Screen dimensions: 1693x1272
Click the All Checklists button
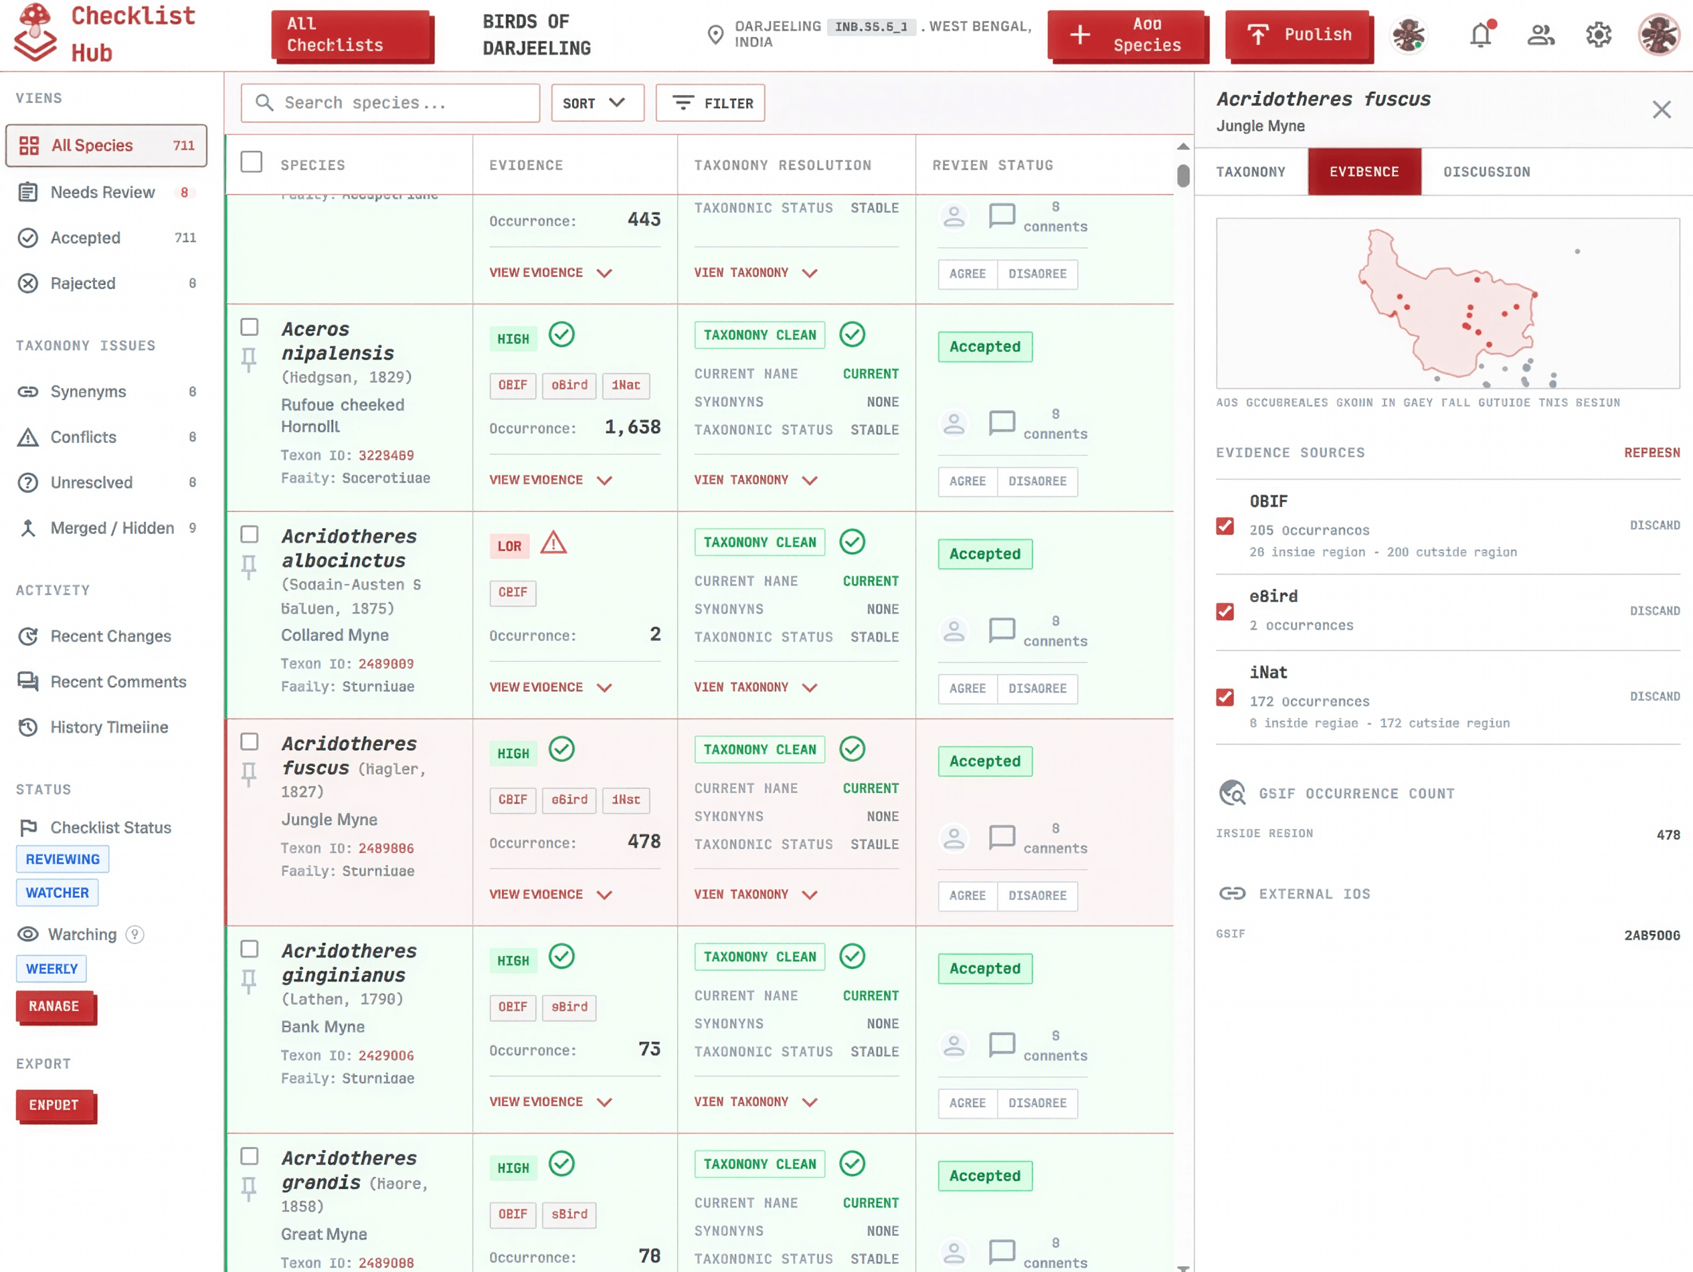[351, 35]
